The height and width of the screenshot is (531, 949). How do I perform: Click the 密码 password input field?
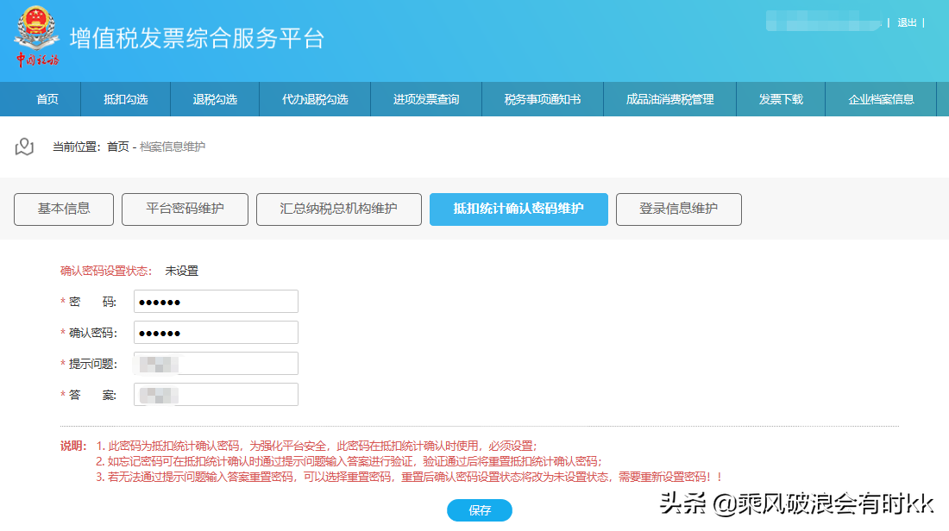tap(216, 301)
